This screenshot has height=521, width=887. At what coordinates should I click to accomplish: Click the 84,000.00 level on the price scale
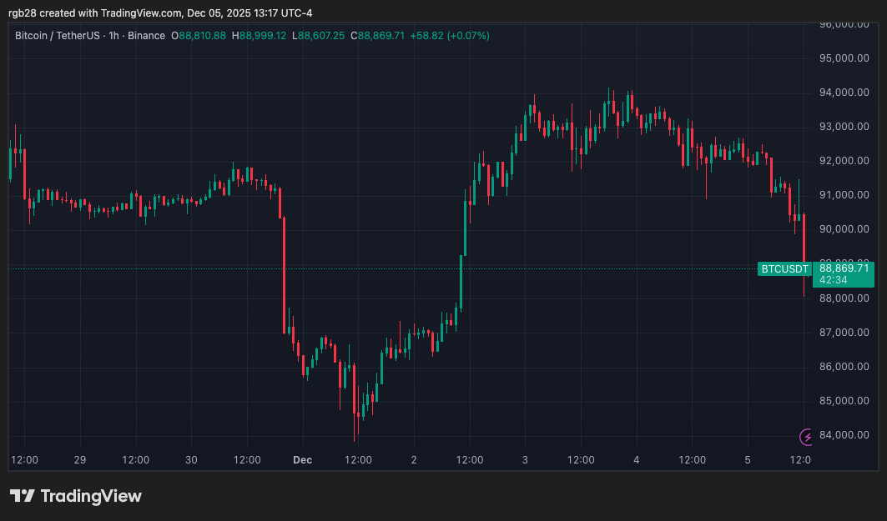(844, 434)
